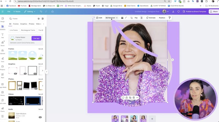See all Frames results
Viewport: 219px width, 122px height.
point(41,49)
